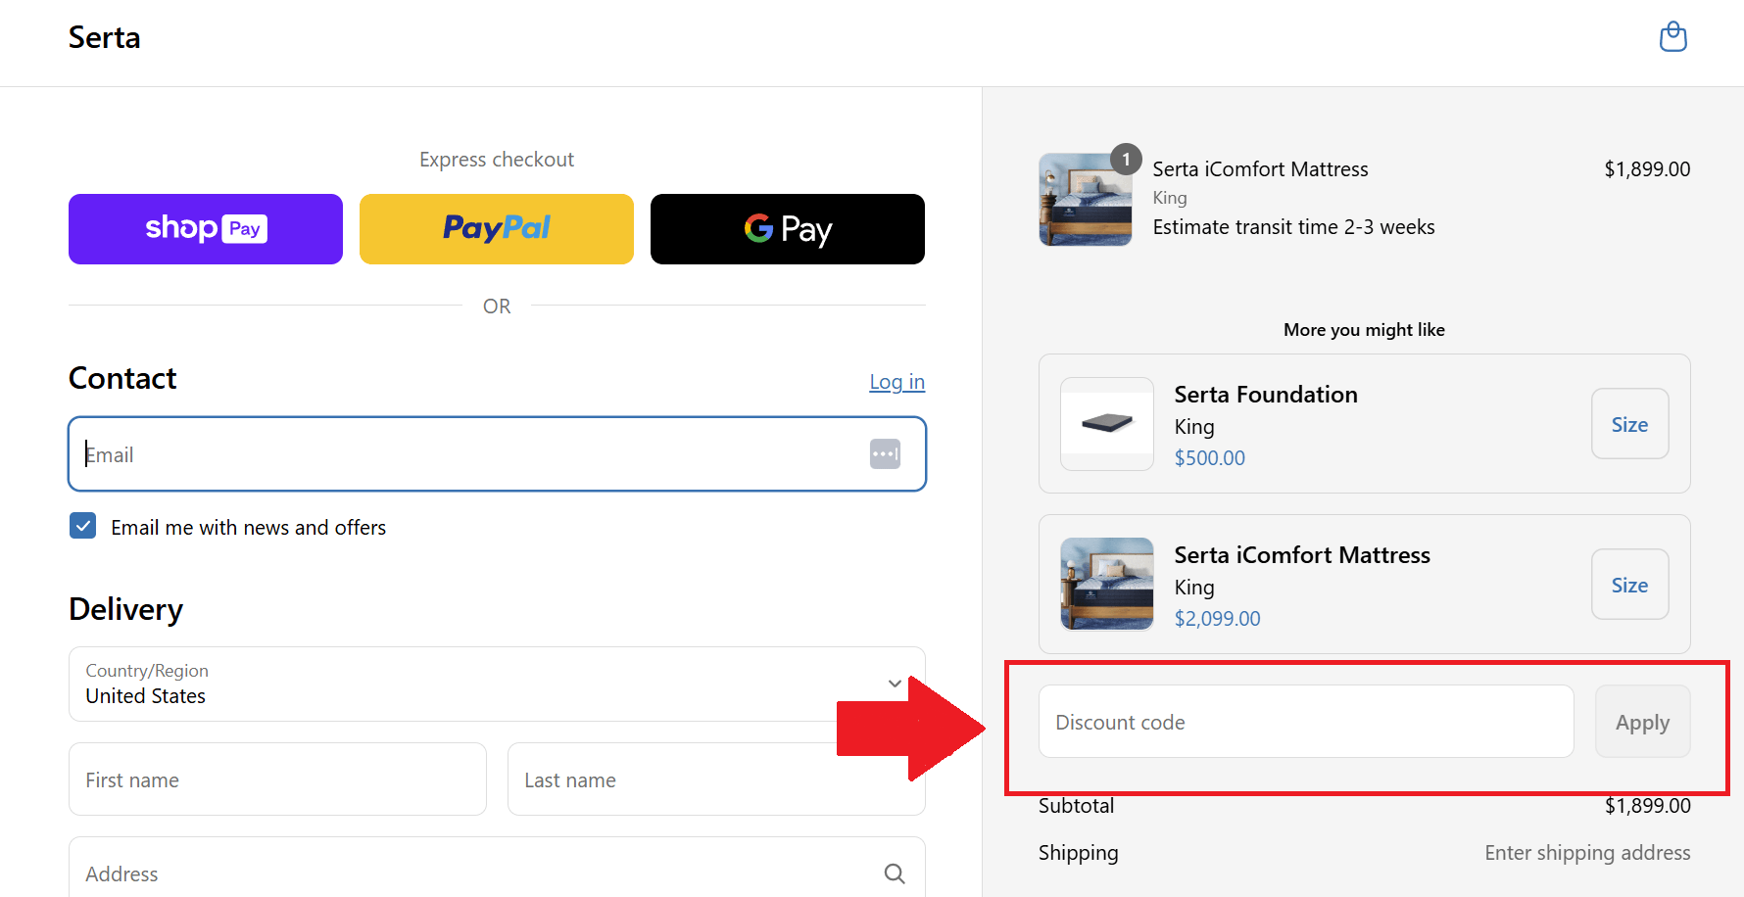This screenshot has width=1744, height=897.
Task: Click the Subtotal label
Action: coord(1076,806)
